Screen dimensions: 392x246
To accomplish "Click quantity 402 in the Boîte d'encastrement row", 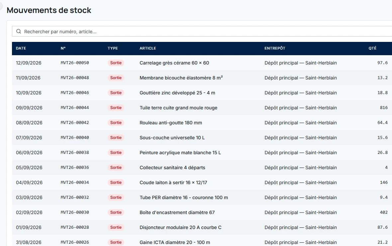I will click(x=384, y=212).
